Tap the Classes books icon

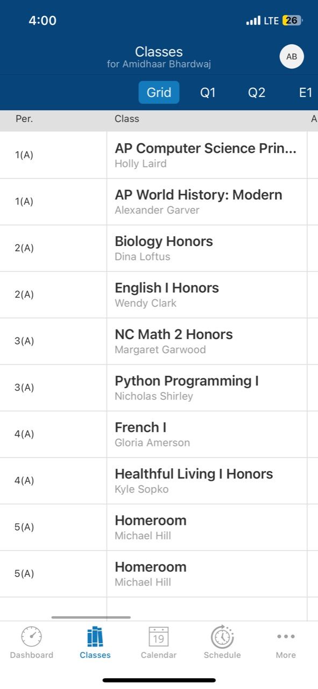[95, 637]
